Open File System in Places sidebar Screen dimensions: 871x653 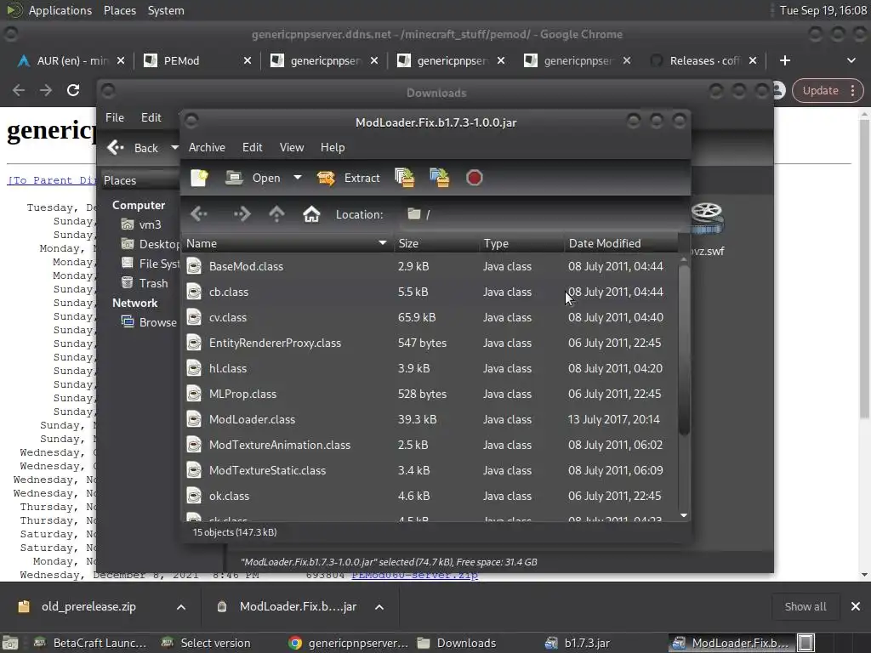pyautogui.click(x=150, y=264)
